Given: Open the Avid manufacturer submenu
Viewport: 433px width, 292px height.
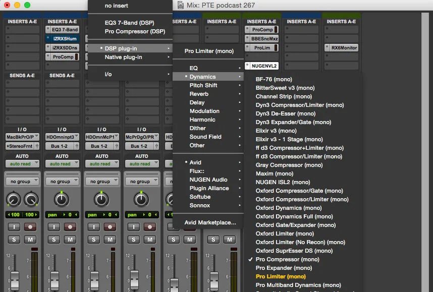Looking at the screenshot, I should 208,162.
